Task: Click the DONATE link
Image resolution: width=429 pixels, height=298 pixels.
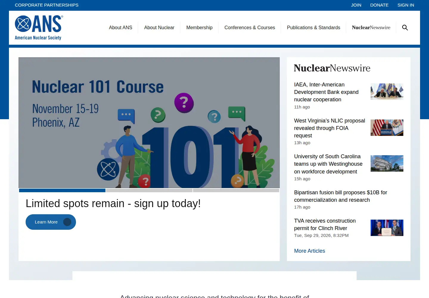Action: (x=379, y=5)
